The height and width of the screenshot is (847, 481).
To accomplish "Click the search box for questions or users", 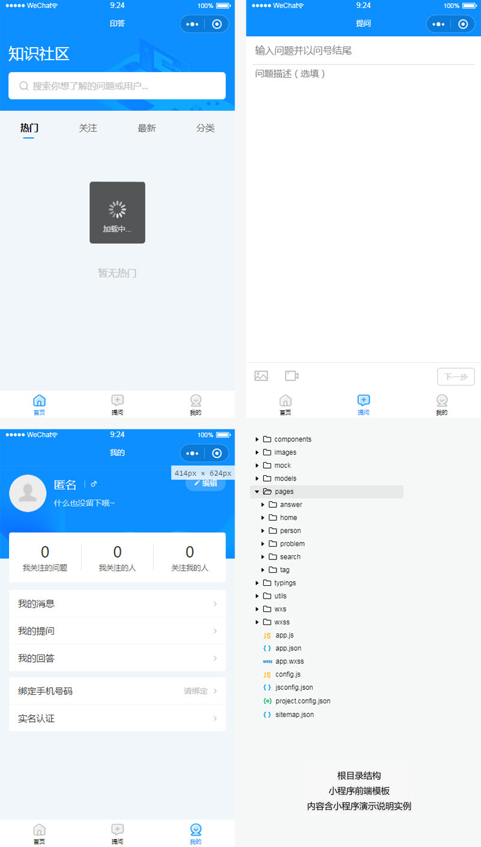I will [x=117, y=86].
